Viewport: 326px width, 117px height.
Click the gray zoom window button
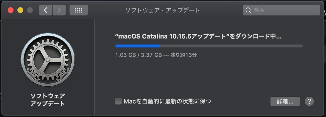click(30, 10)
